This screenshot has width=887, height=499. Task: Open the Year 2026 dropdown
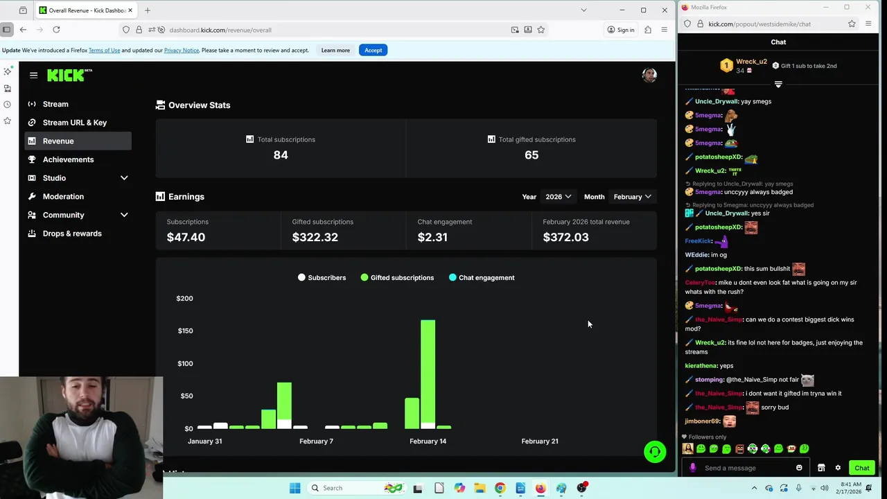558,197
